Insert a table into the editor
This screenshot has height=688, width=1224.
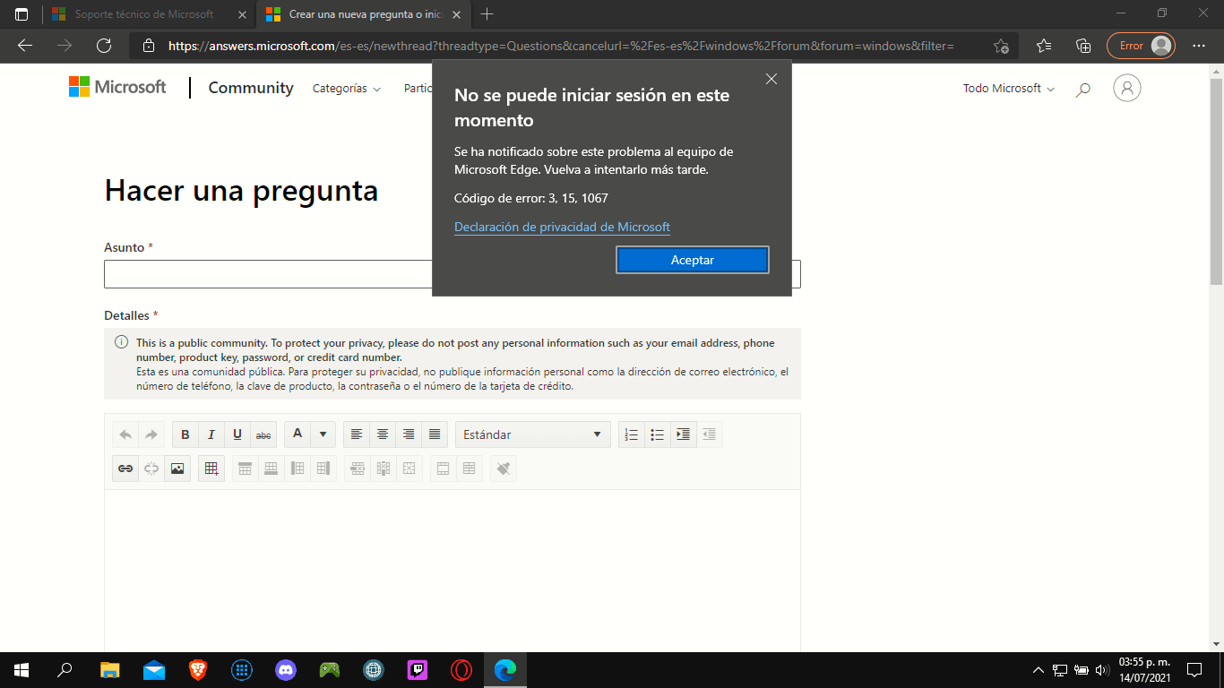[211, 469]
